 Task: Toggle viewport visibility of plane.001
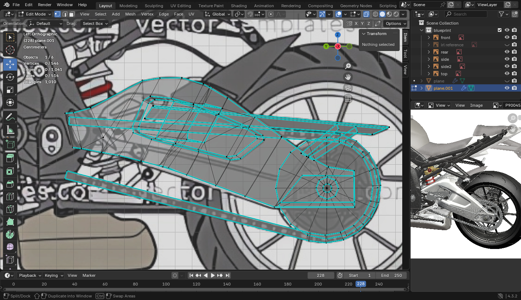click(507, 88)
